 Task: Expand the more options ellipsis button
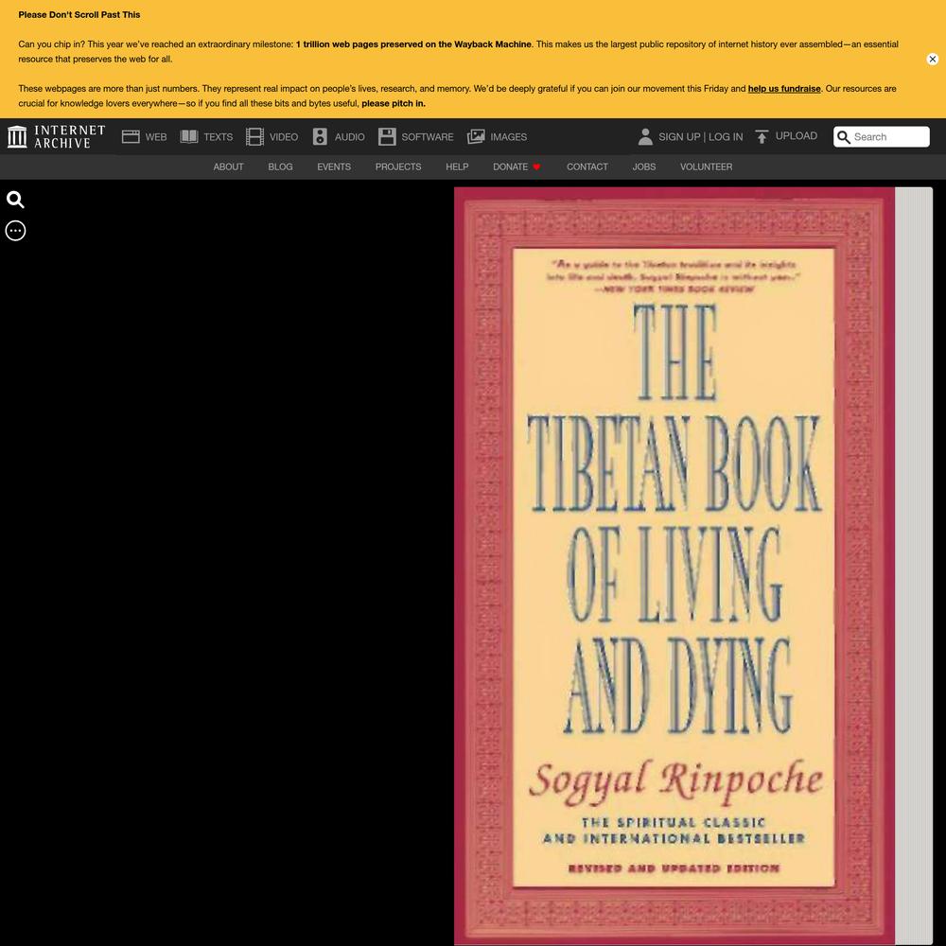coord(15,231)
